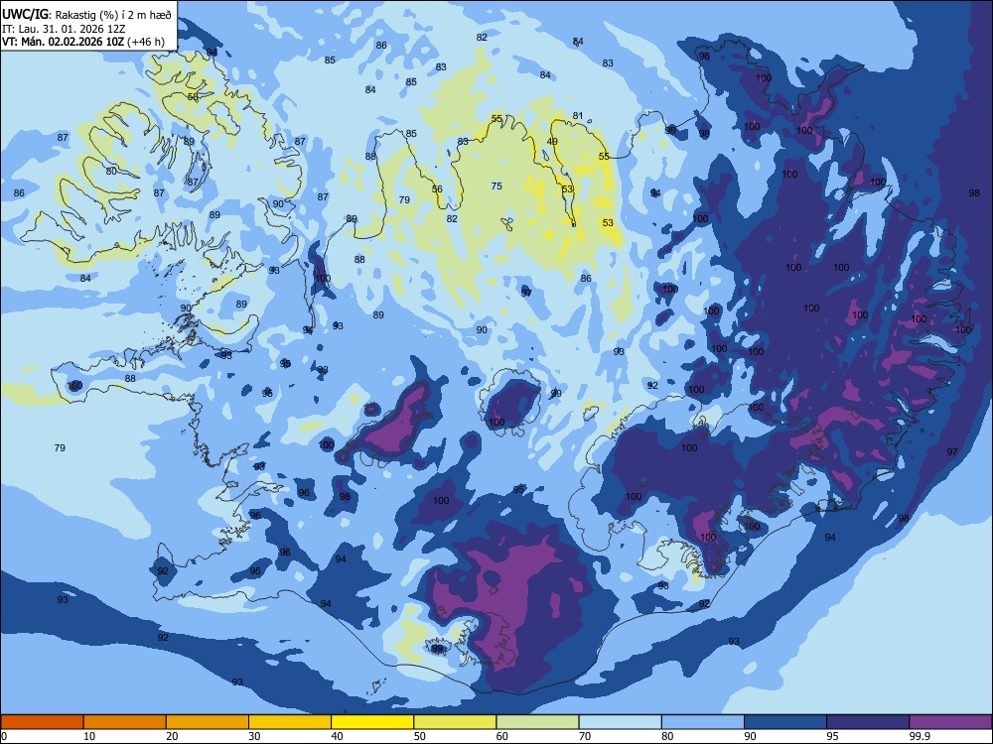Select the 10–20 orange legend swatch
The image size is (993, 744).
click(125, 722)
